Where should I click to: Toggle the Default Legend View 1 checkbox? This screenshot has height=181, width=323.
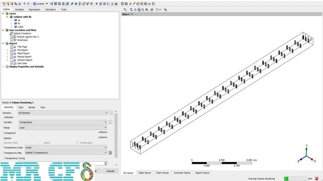[x=12, y=37]
